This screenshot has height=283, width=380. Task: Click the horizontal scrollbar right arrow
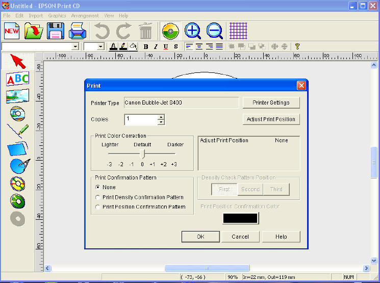click(x=366, y=268)
